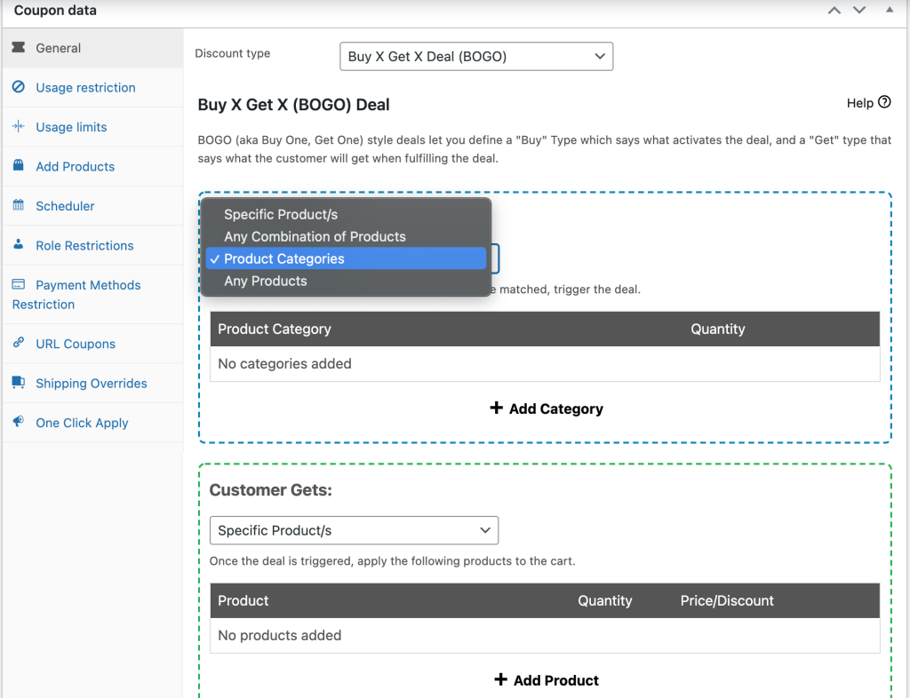Click the One Click Apply megaphone icon
Viewport: 910px width, 698px height.
pos(19,422)
